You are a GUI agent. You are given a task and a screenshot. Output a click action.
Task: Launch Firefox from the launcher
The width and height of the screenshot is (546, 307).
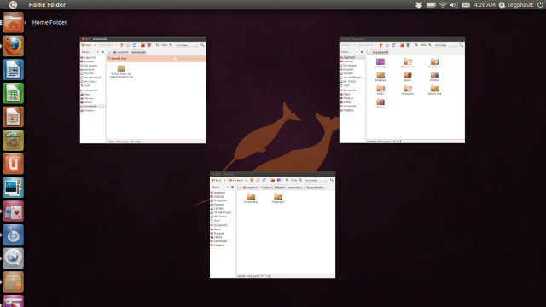point(14,46)
